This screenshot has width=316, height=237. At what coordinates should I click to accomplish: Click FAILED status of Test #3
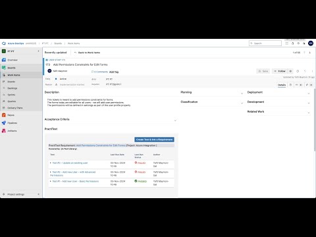tap(140, 163)
